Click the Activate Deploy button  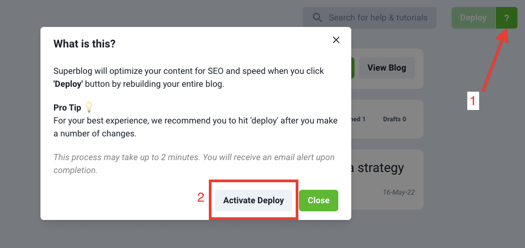point(254,201)
